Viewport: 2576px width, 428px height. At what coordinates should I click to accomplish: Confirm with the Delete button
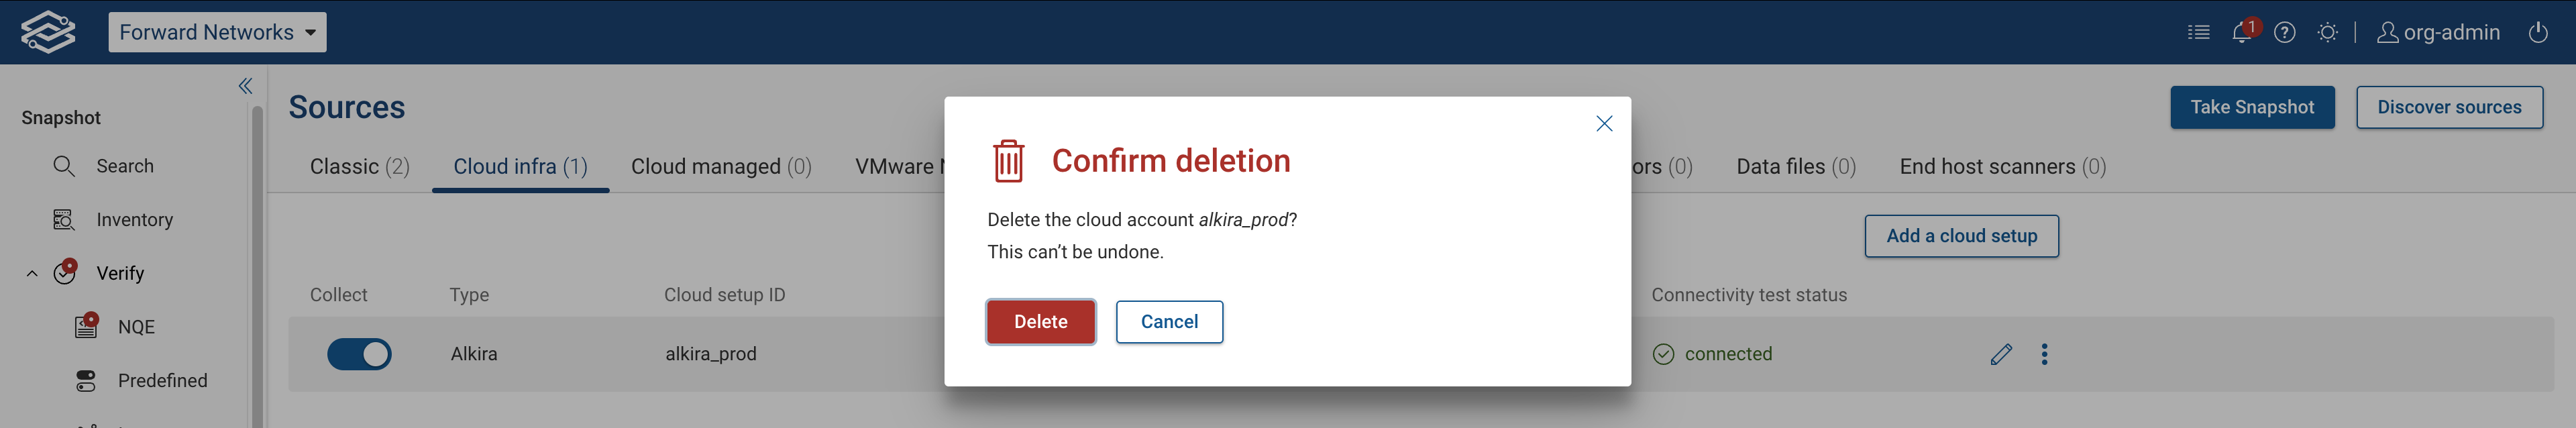(1041, 321)
